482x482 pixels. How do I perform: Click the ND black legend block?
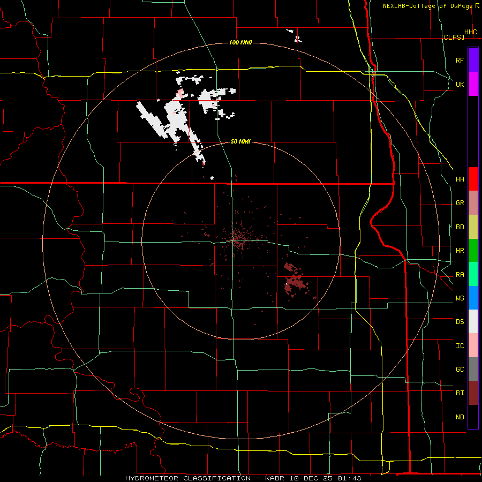coord(473,417)
